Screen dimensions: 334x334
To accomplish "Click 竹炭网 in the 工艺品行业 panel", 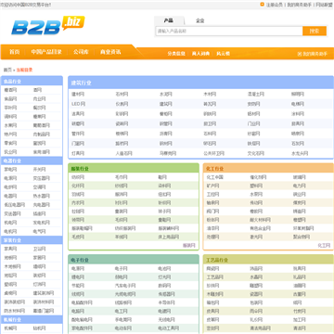I will tap(300, 311).
